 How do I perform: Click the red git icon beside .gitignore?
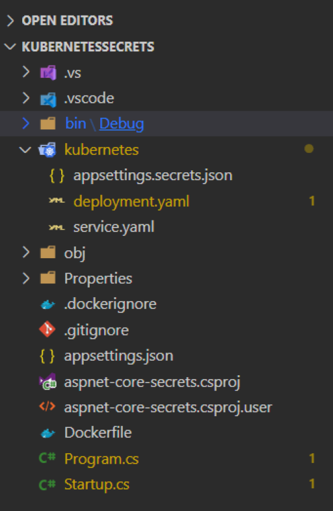pyautogui.click(x=47, y=330)
